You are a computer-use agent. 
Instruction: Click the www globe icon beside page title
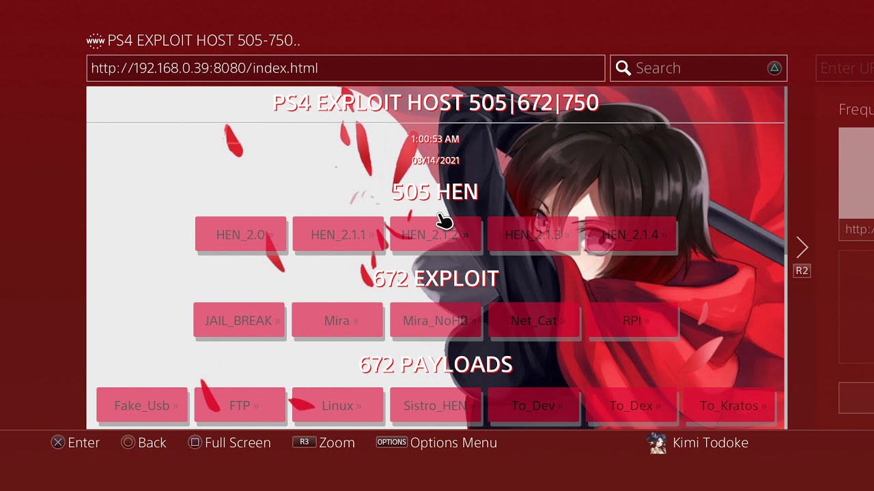(x=96, y=41)
